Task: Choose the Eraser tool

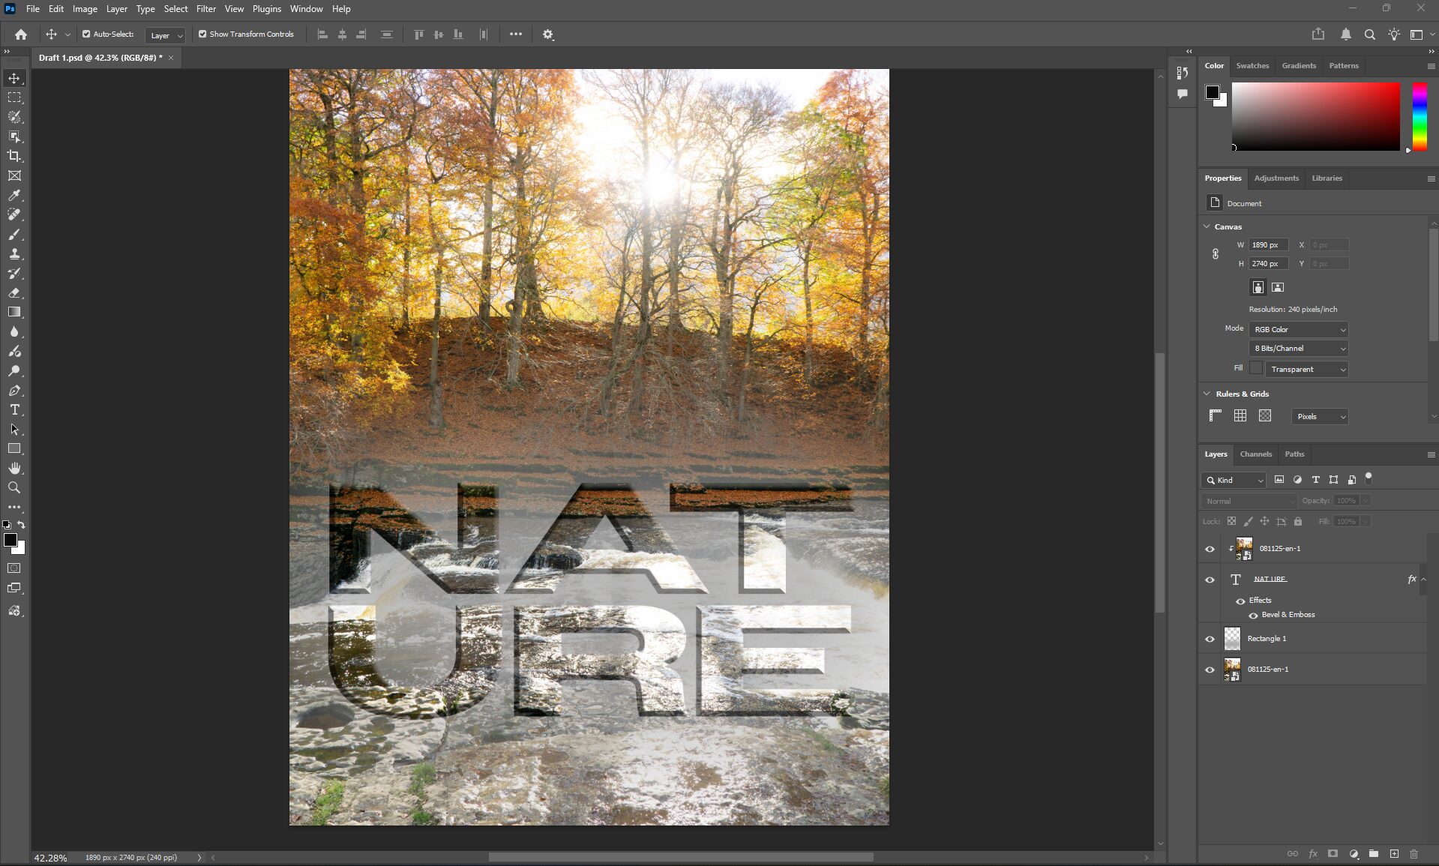Action: pos(14,293)
